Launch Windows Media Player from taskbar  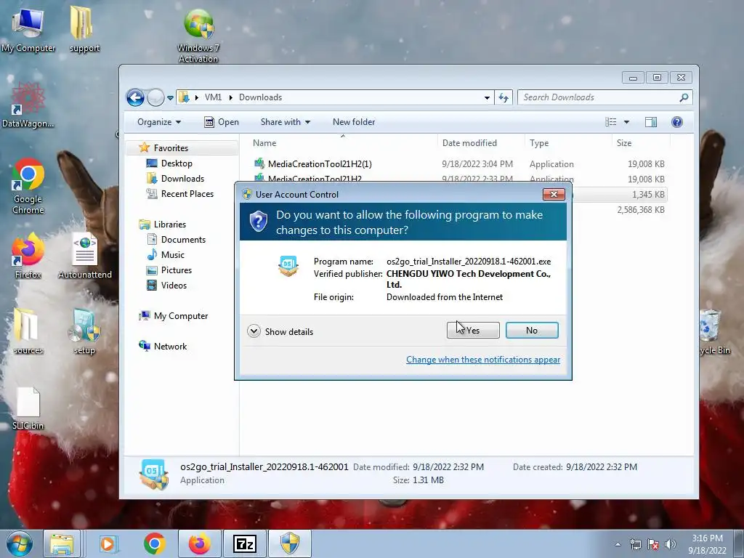108,543
